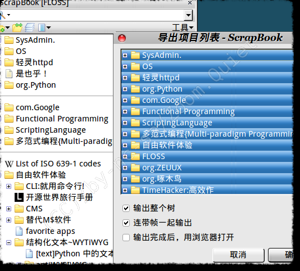
Task: Select 自由软件体验 folder in sidebar
Action: click(41, 175)
